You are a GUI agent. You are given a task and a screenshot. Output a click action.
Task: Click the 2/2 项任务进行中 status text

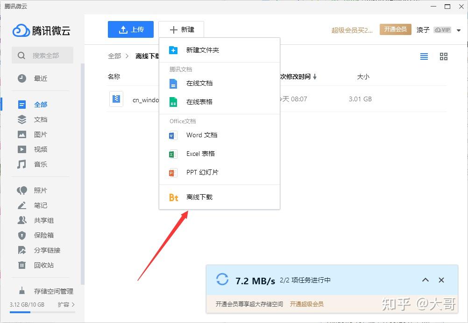point(305,280)
